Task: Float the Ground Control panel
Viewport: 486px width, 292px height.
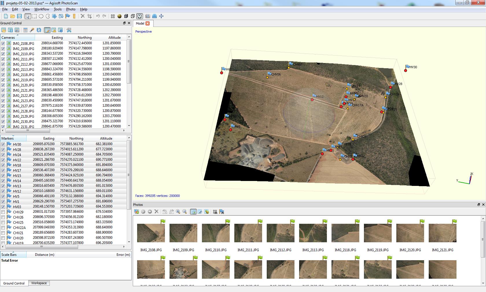Action: pos(124,23)
